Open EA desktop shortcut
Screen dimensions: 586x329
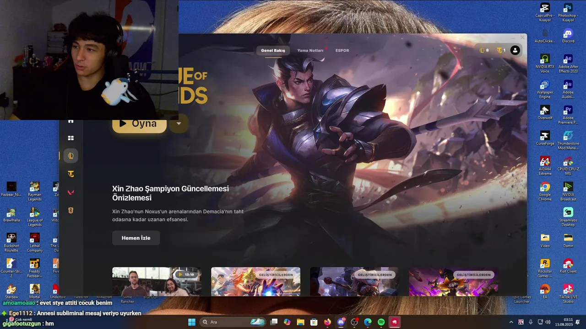(x=545, y=292)
